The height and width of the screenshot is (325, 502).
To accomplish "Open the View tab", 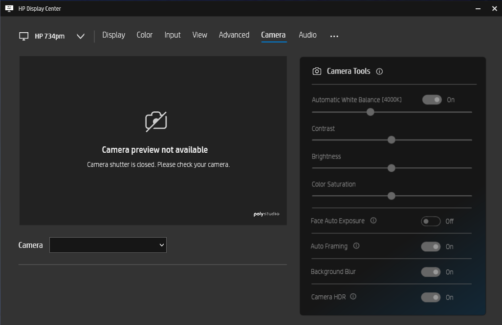I will (x=200, y=35).
